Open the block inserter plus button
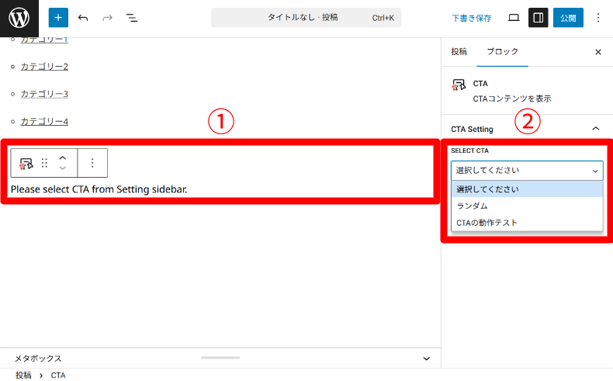613x381 pixels. click(58, 18)
